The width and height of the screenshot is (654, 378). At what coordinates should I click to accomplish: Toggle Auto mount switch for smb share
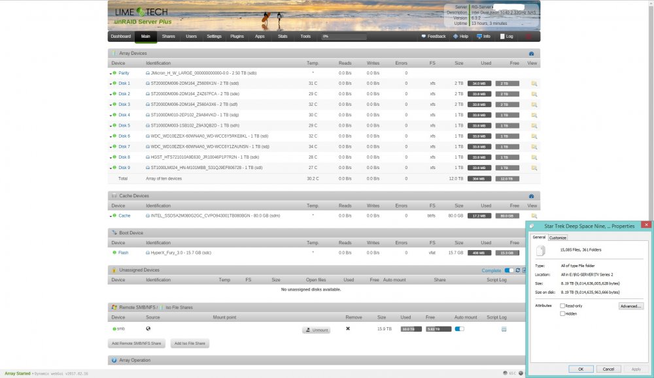click(459, 329)
